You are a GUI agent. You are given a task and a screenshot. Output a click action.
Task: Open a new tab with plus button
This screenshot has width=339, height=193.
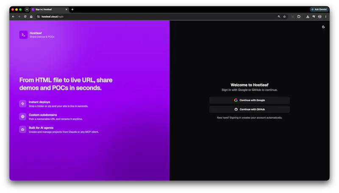click(x=72, y=9)
